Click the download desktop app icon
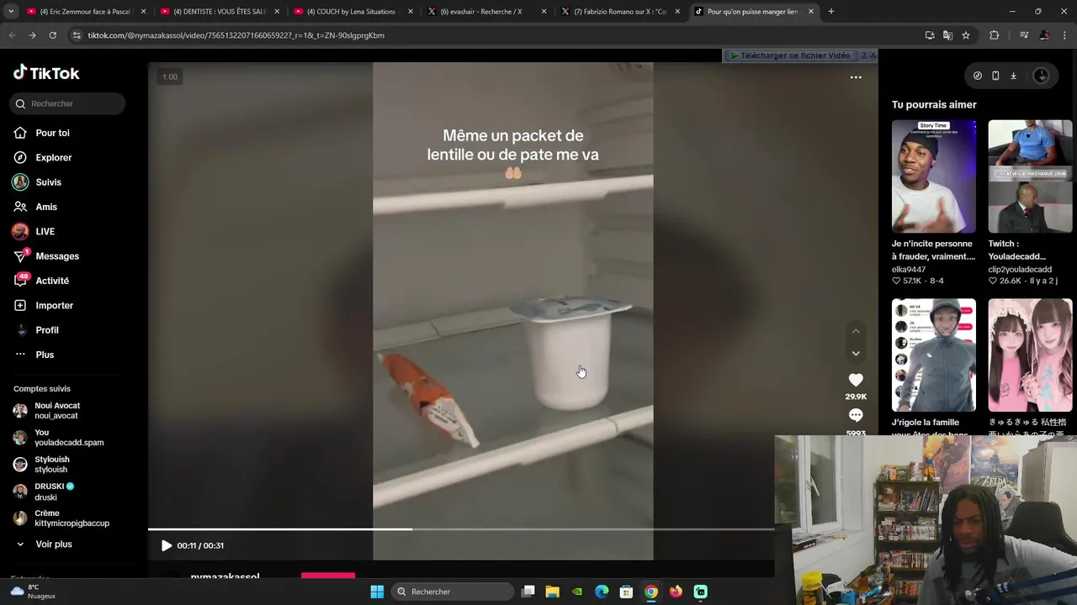This screenshot has height=605, width=1077. pyautogui.click(x=1013, y=76)
